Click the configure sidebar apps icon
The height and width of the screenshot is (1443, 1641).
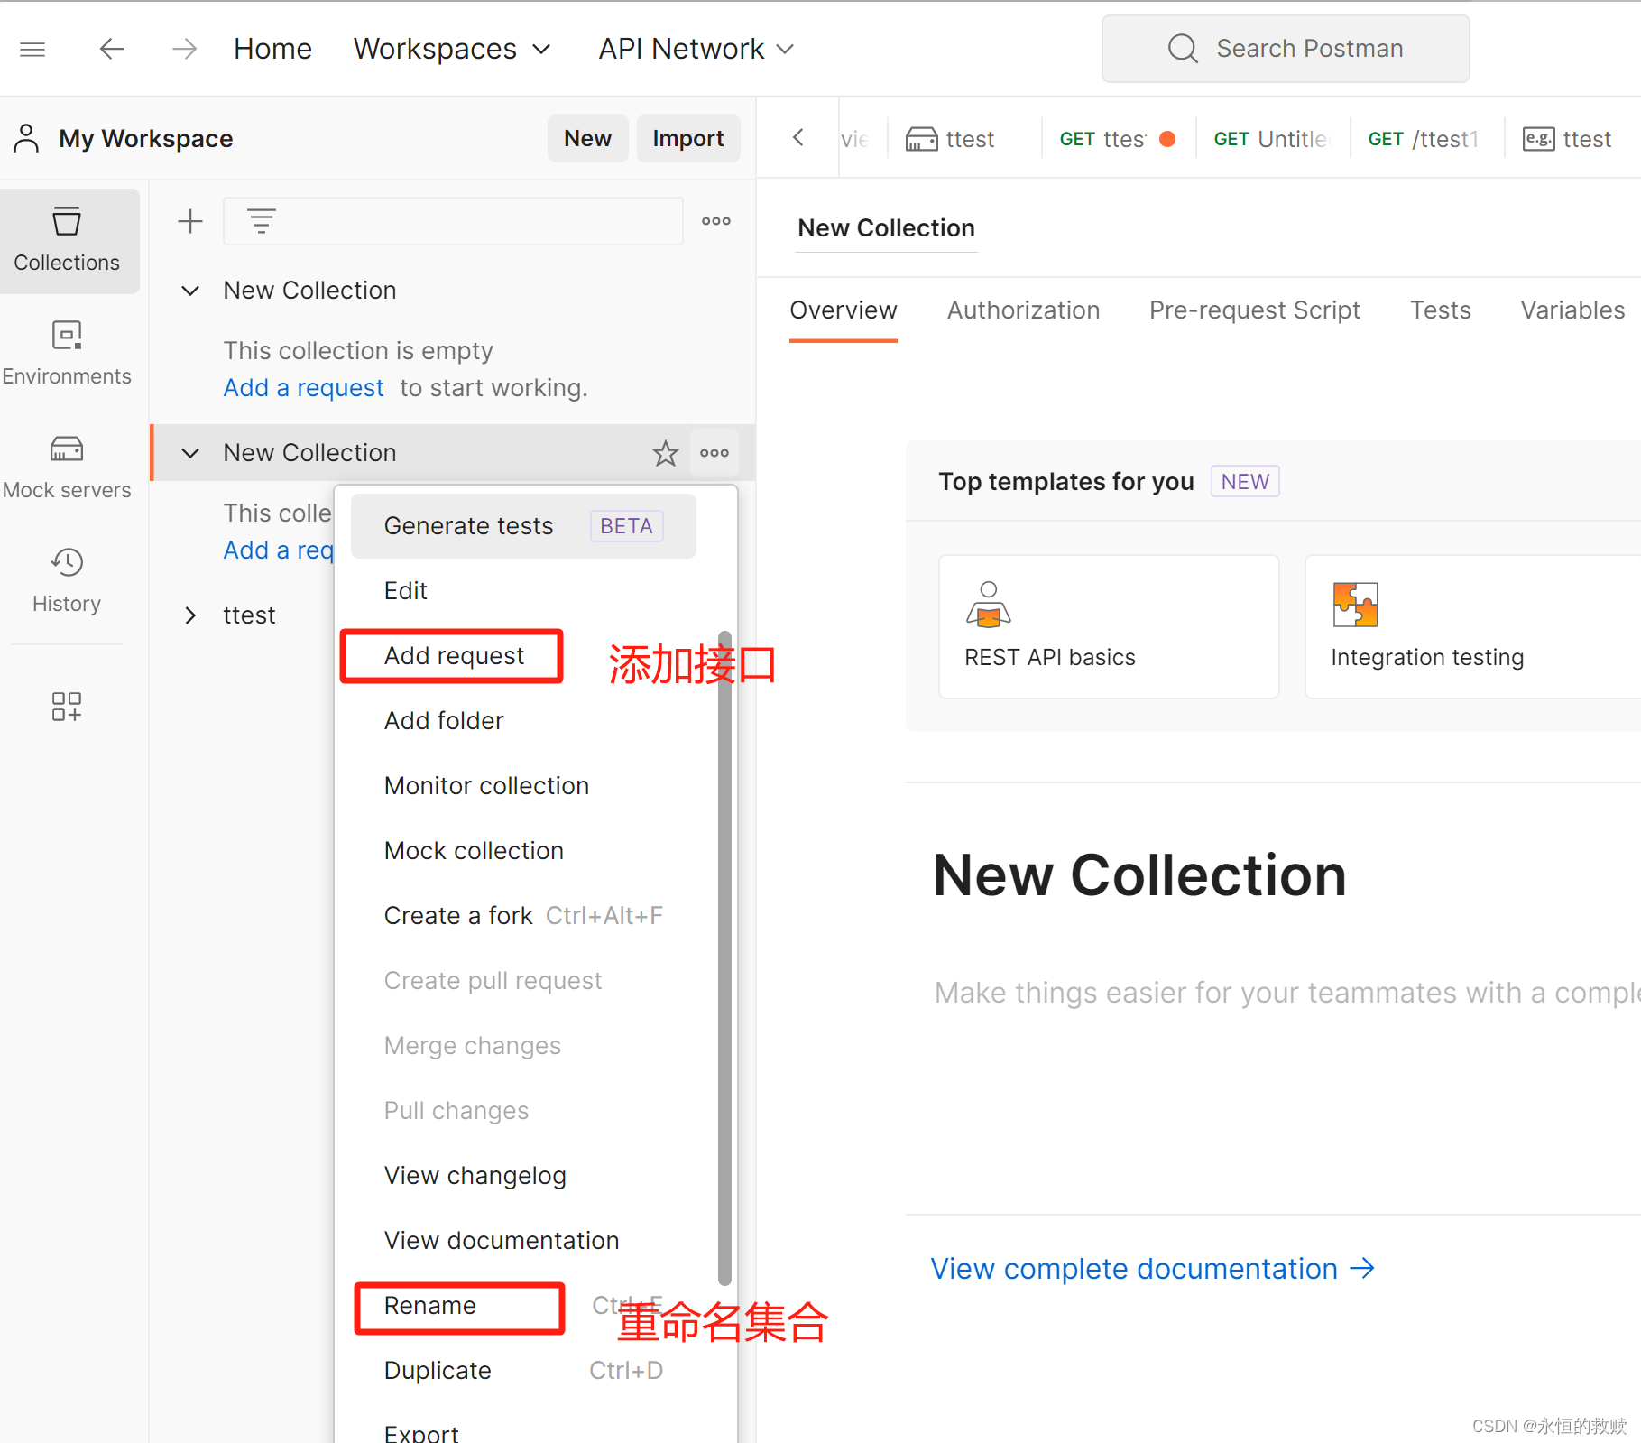(67, 707)
